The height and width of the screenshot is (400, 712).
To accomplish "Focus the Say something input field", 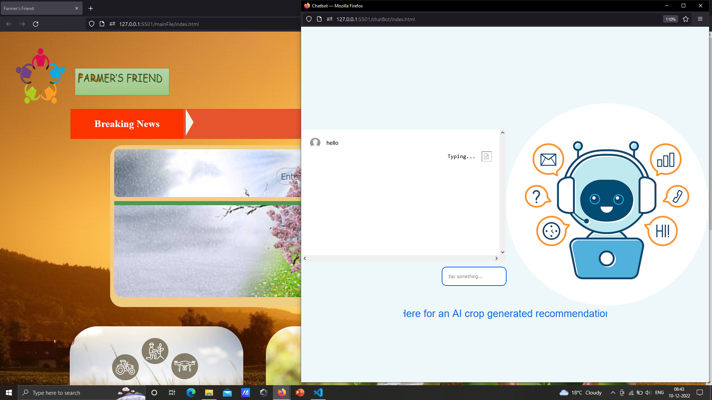I will (x=474, y=276).
